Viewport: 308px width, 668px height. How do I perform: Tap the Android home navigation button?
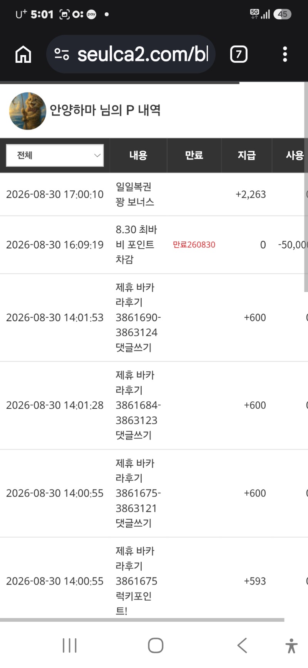(156, 645)
